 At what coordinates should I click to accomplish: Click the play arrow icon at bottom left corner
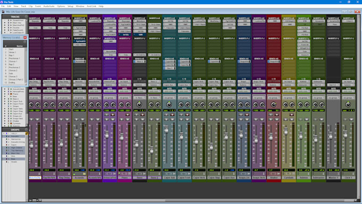point(30,200)
